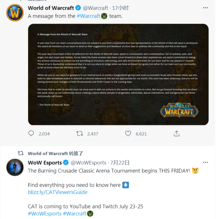Open the blizz.ly/CATViewersGuide link
The height and width of the screenshot is (219, 224).
pos(58,192)
